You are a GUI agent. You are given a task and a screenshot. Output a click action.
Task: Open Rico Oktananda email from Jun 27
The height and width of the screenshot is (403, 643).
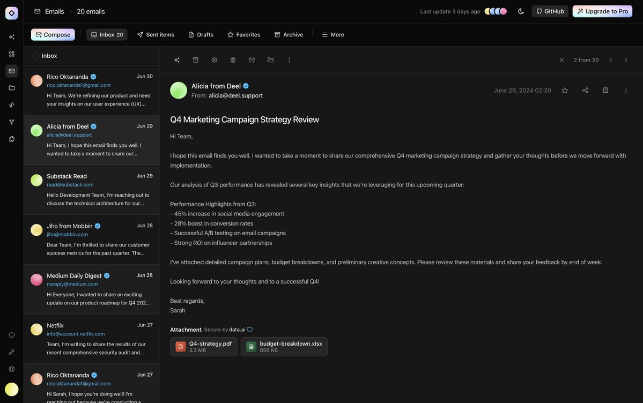[x=92, y=384]
